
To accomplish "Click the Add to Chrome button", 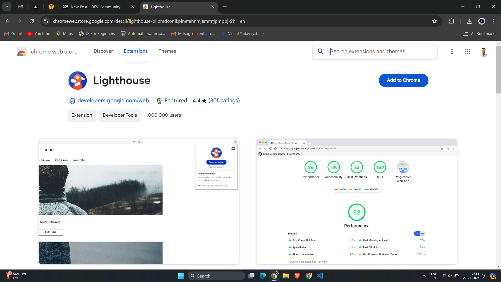I will 403,80.
